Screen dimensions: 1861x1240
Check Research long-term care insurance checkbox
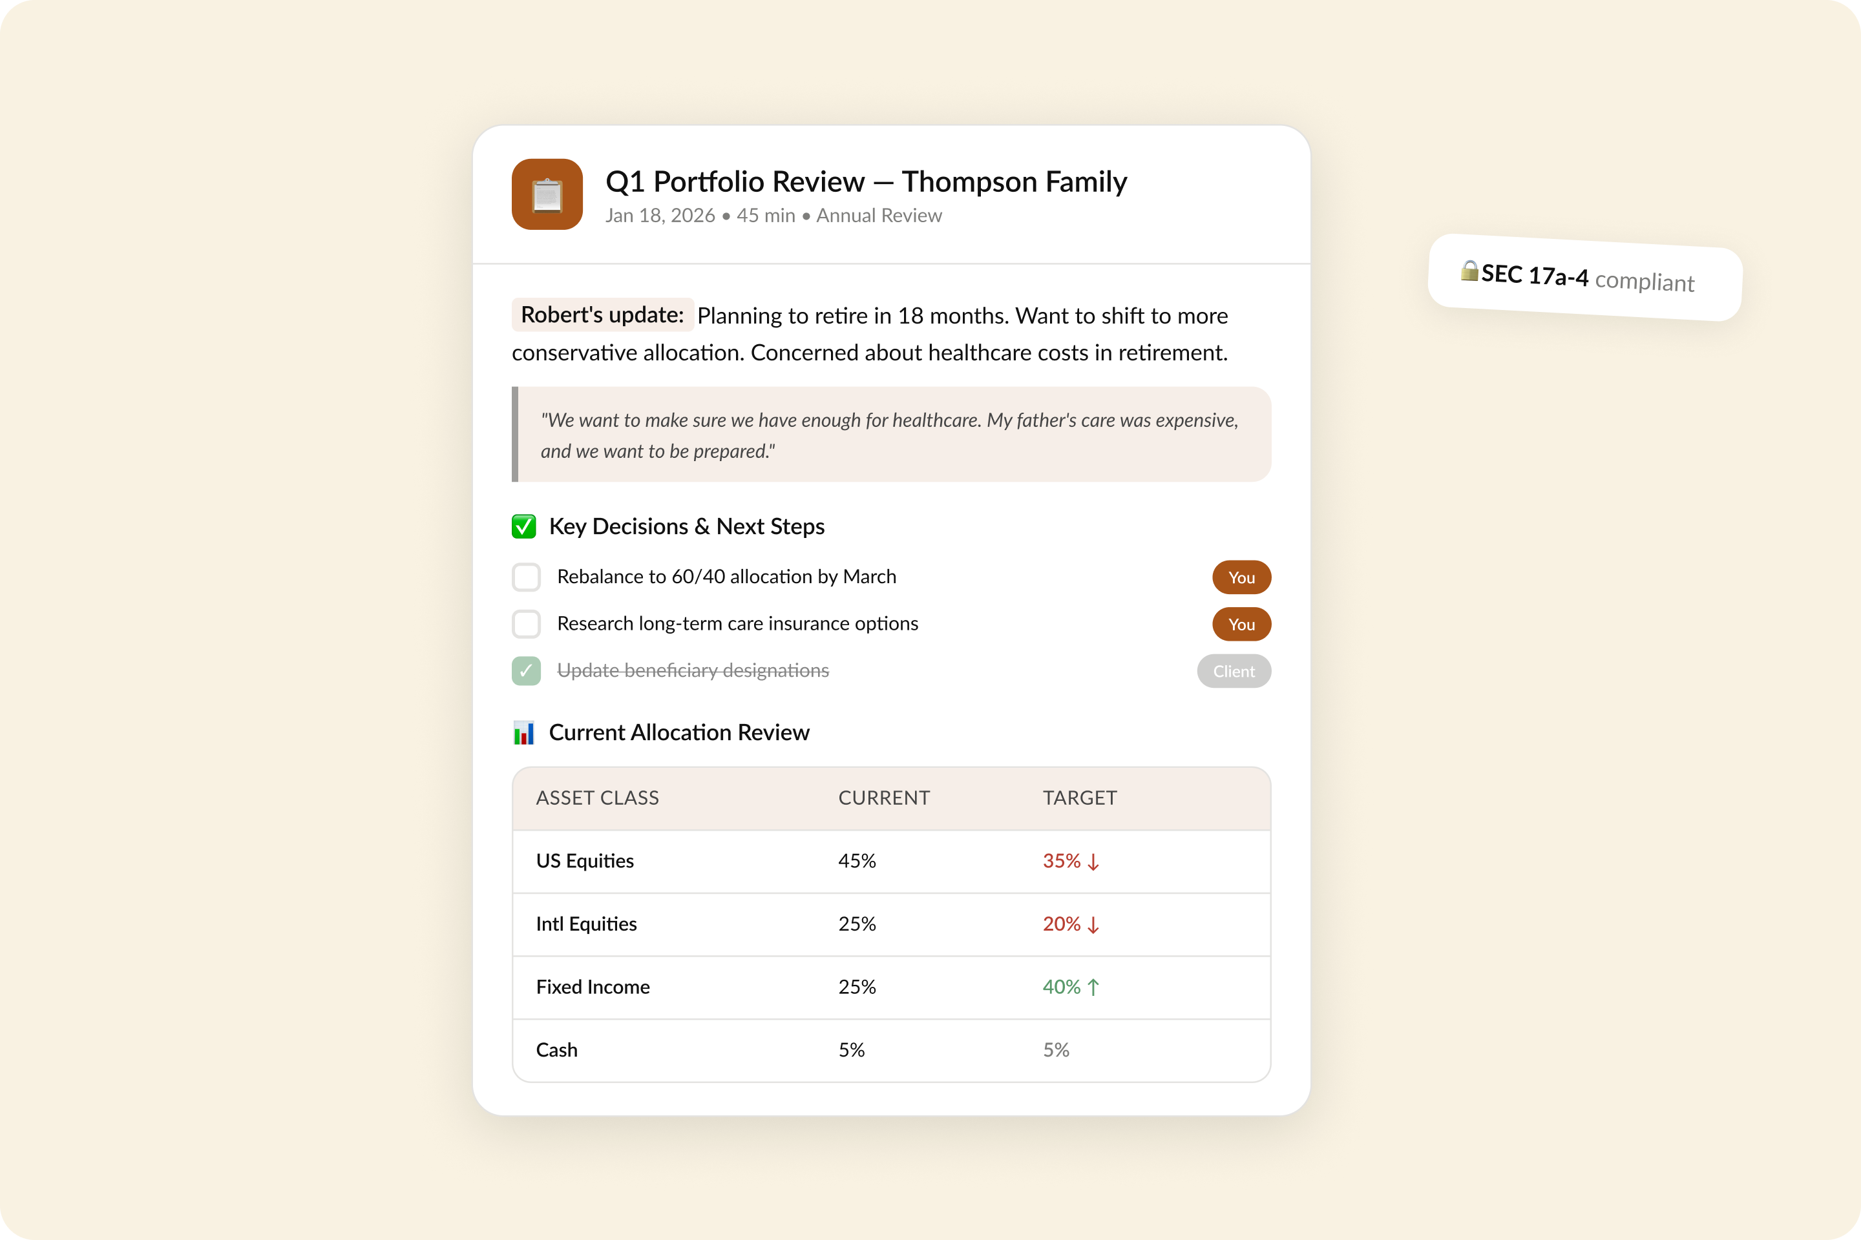click(526, 624)
